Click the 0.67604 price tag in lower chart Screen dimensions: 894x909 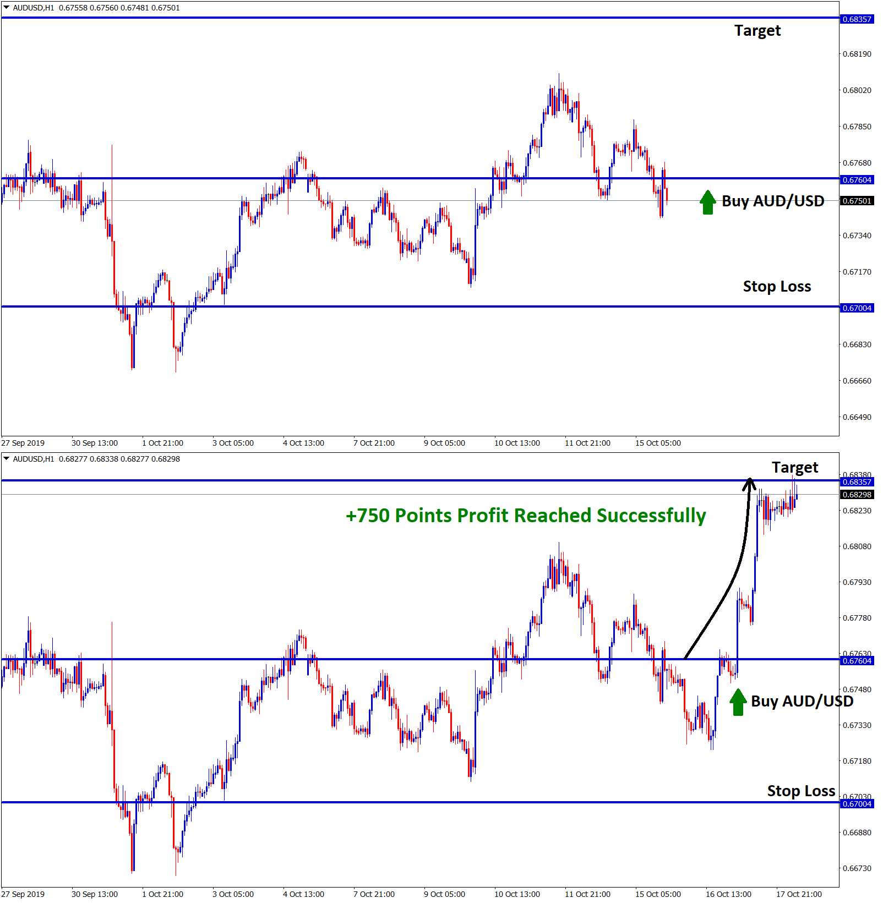(x=857, y=661)
